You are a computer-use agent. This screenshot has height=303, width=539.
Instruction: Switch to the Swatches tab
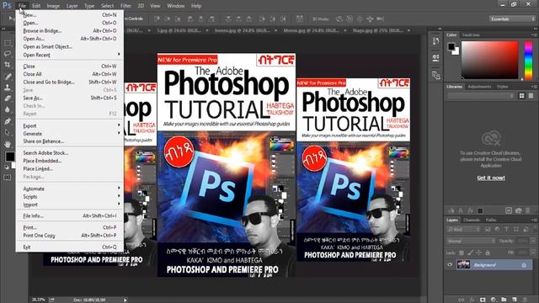pos(471,35)
